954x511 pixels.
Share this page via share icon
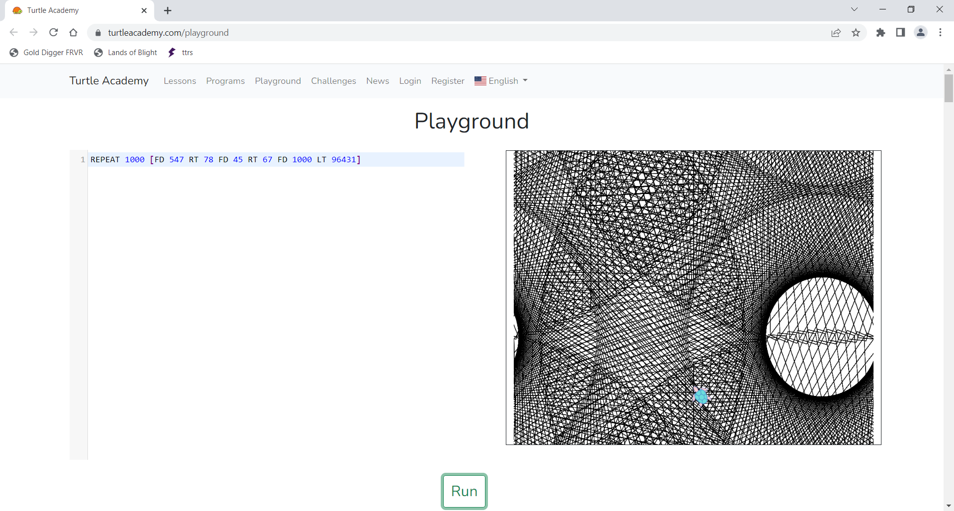(836, 33)
